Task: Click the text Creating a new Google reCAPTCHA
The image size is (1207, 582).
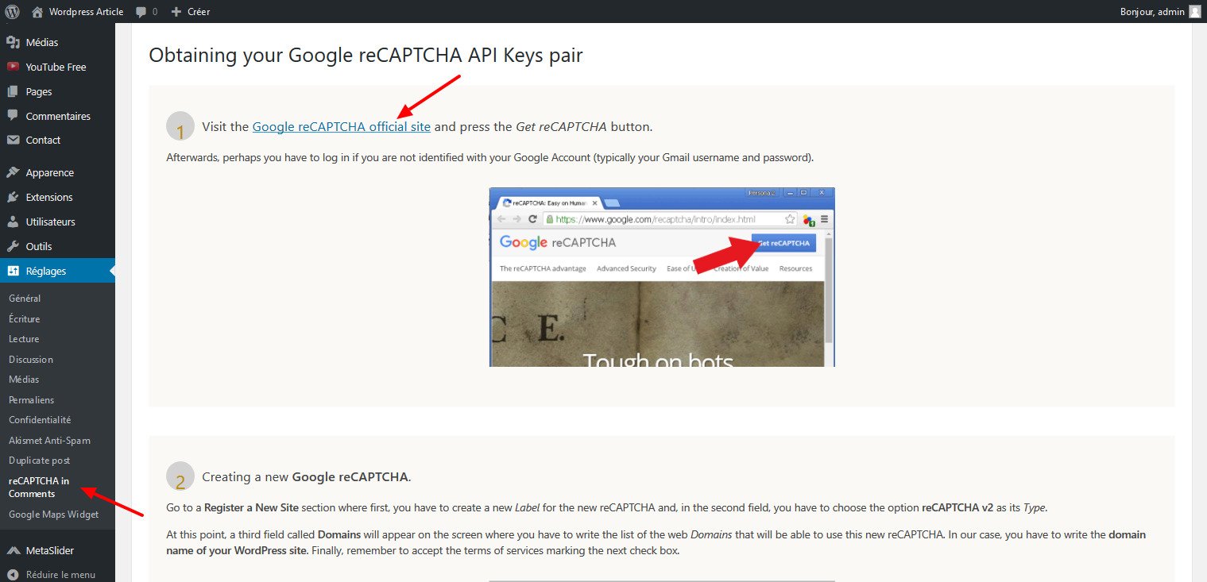Action: coord(307,477)
